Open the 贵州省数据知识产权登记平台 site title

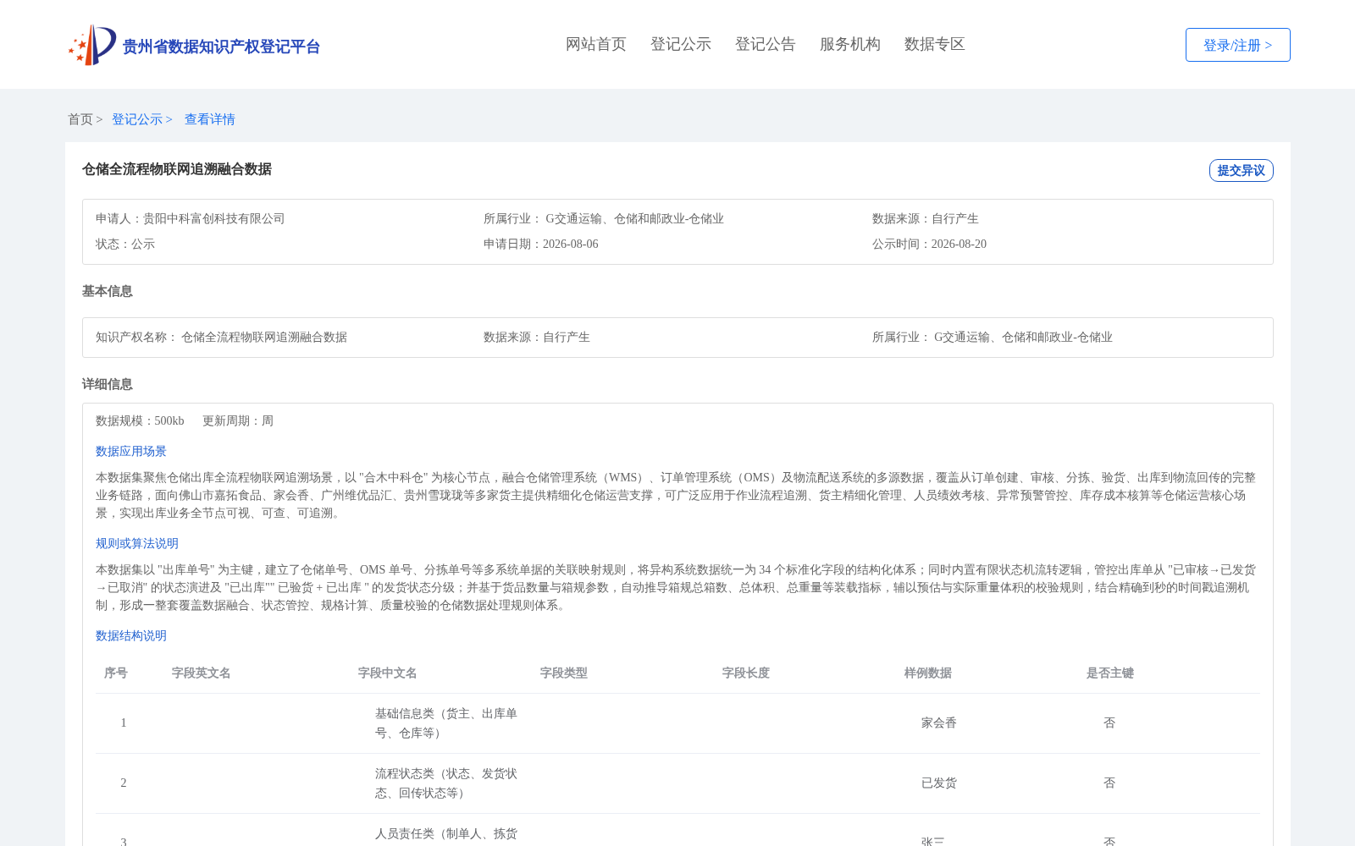pyautogui.click(x=221, y=47)
